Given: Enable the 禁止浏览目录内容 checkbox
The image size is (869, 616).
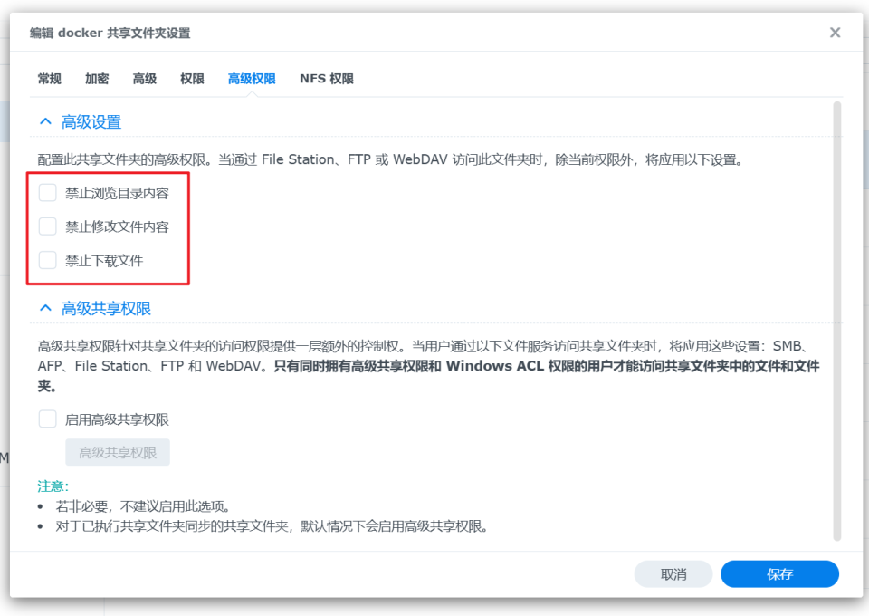Looking at the screenshot, I should click(x=48, y=193).
